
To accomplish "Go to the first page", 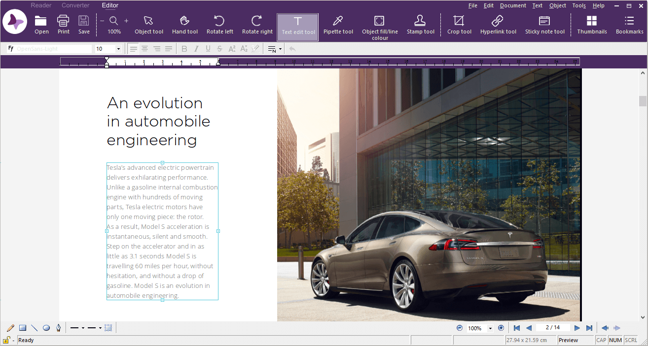I will tap(517, 328).
